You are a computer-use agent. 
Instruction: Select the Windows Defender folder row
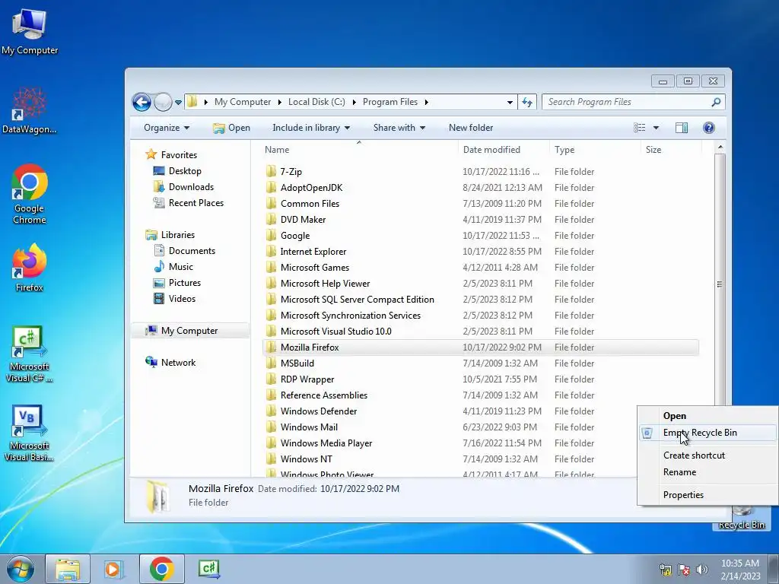[481, 411]
